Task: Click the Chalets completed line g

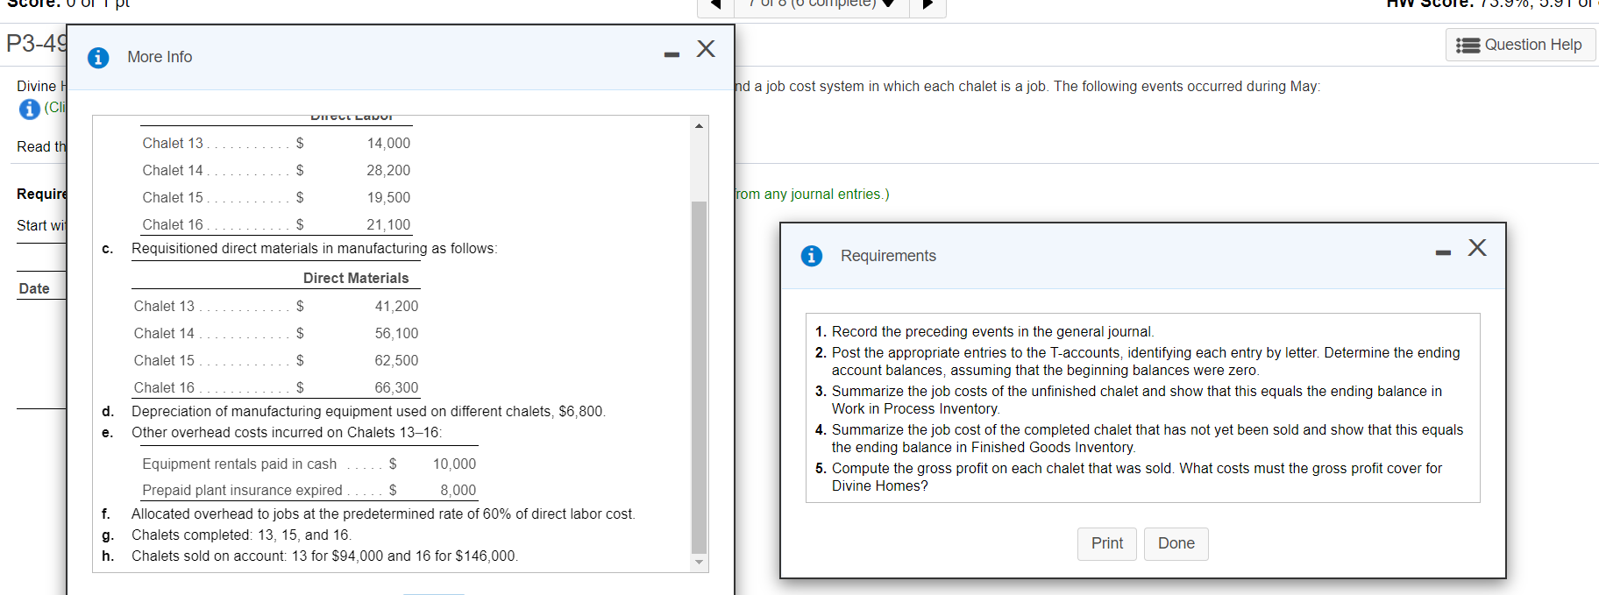Action: (x=241, y=535)
